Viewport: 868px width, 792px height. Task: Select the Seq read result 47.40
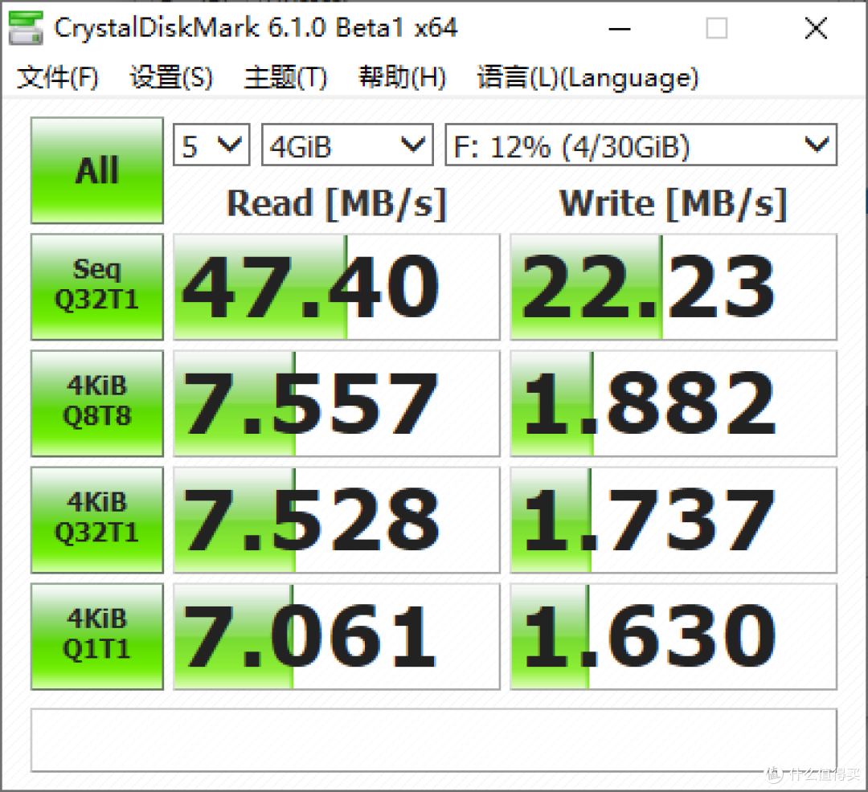[x=337, y=287]
